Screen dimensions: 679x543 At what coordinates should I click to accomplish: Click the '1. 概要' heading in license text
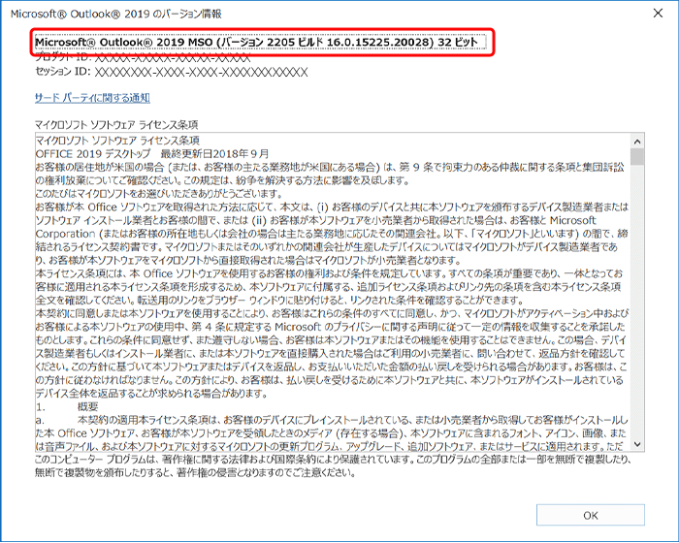(x=67, y=406)
